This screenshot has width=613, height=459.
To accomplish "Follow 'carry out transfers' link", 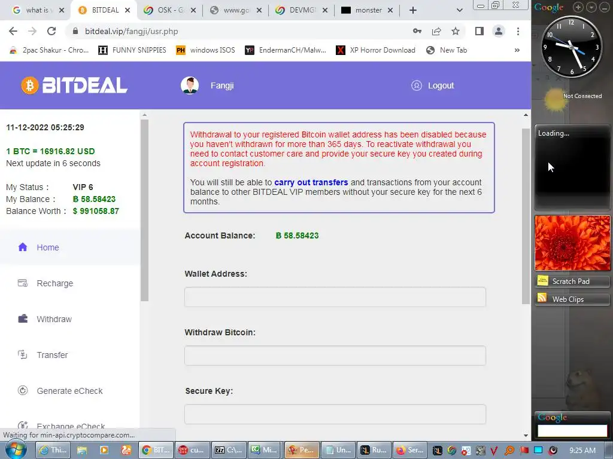I will coord(311,182).
